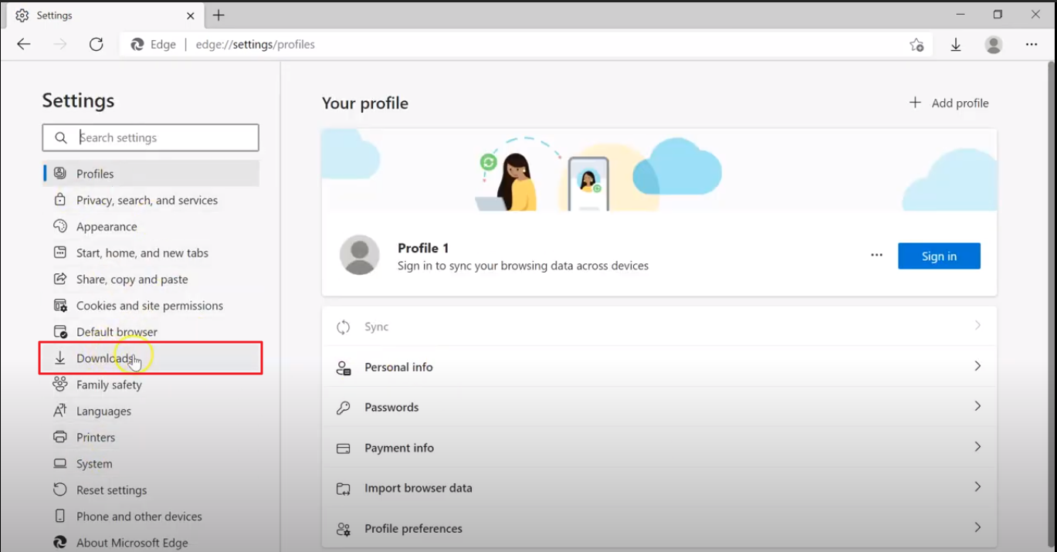The image size is (1057, 552).
Task: Close the Settings tab
Action: tap(191, 15)
